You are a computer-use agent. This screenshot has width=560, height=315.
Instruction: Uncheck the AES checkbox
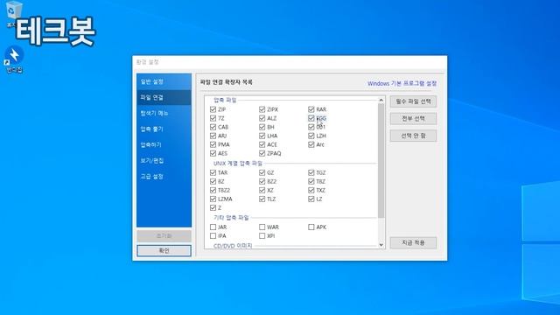point(213,153)
